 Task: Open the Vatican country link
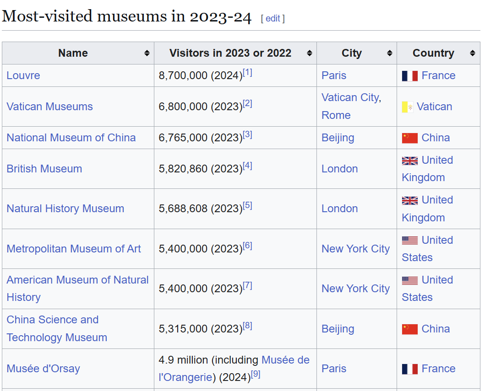(x=434, y=107)
